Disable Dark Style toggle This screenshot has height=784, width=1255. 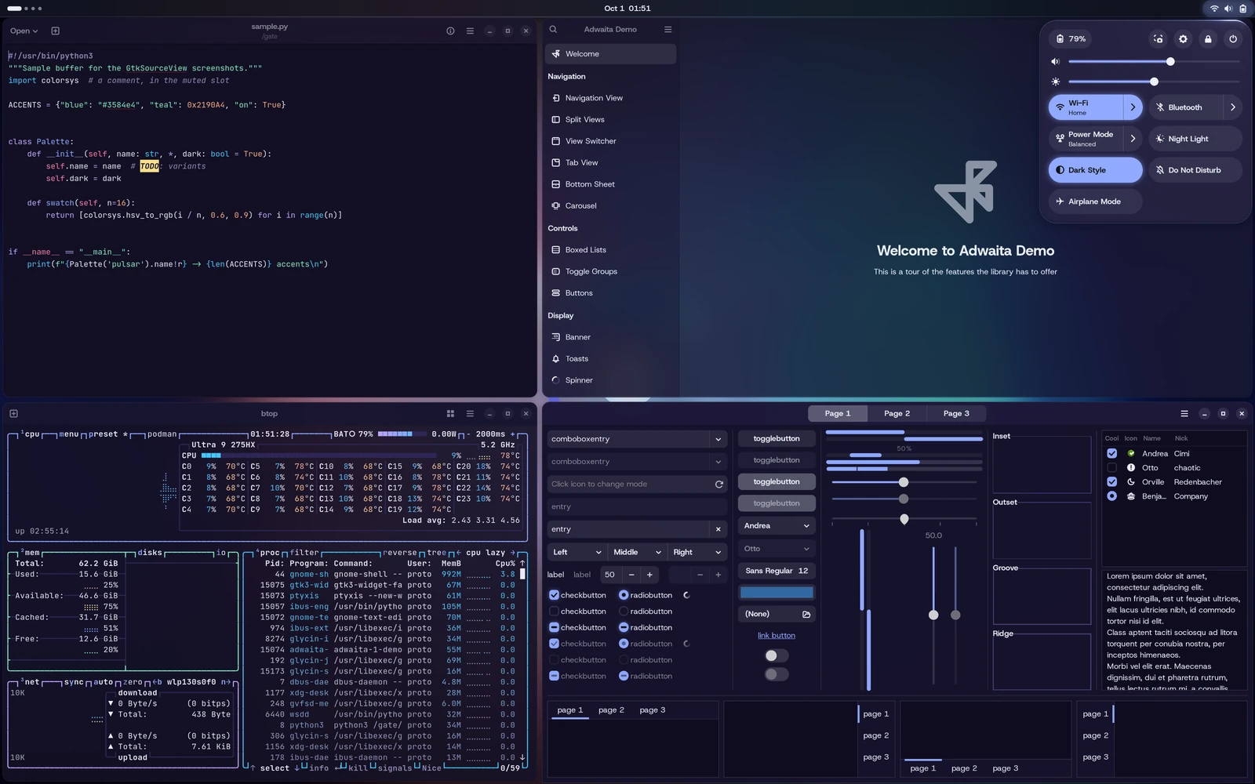pos(1095,170)
